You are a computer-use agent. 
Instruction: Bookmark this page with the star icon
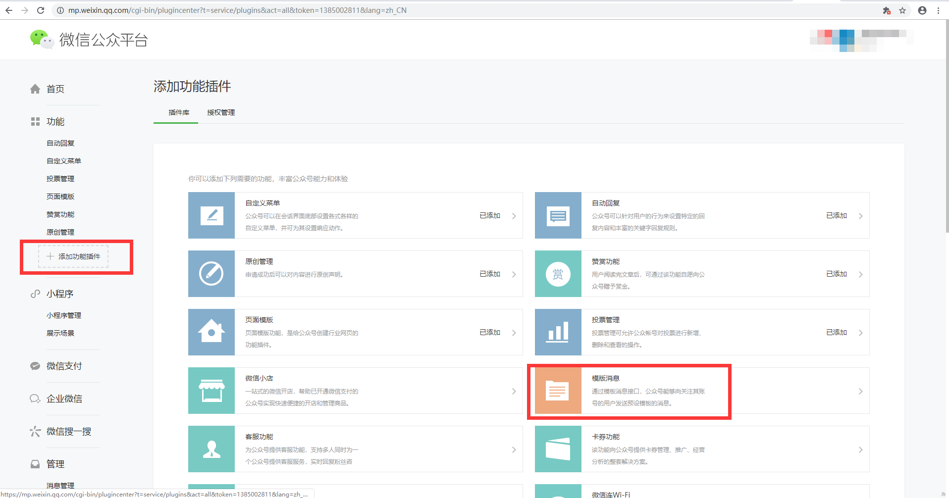tap(902, 10)
